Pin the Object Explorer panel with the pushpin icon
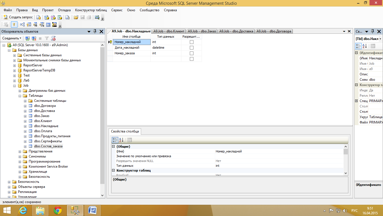 (95, 31)
